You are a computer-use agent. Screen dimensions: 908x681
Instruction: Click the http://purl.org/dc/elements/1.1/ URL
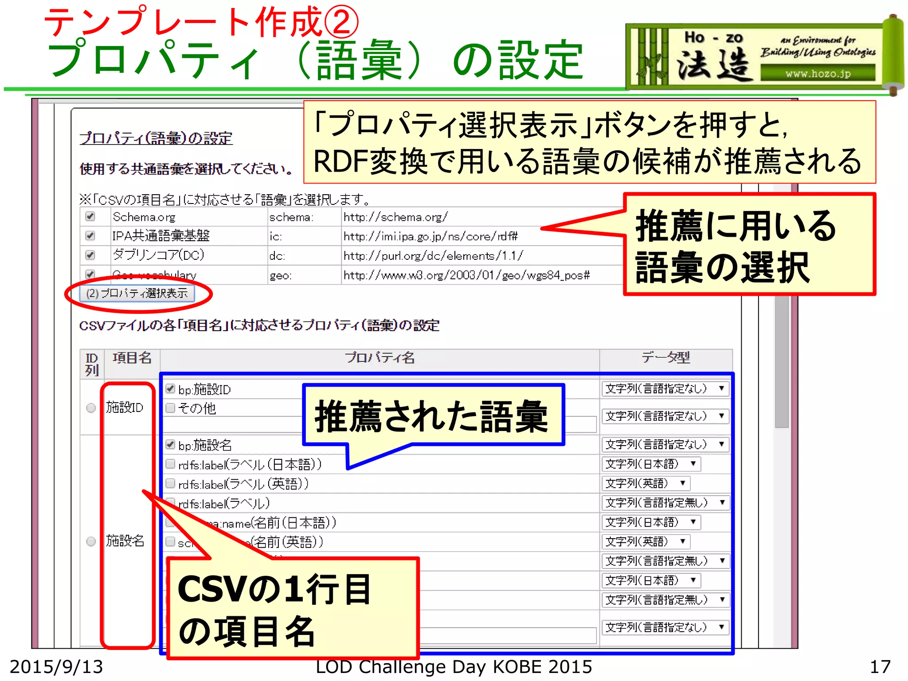[x=433, y=256]
